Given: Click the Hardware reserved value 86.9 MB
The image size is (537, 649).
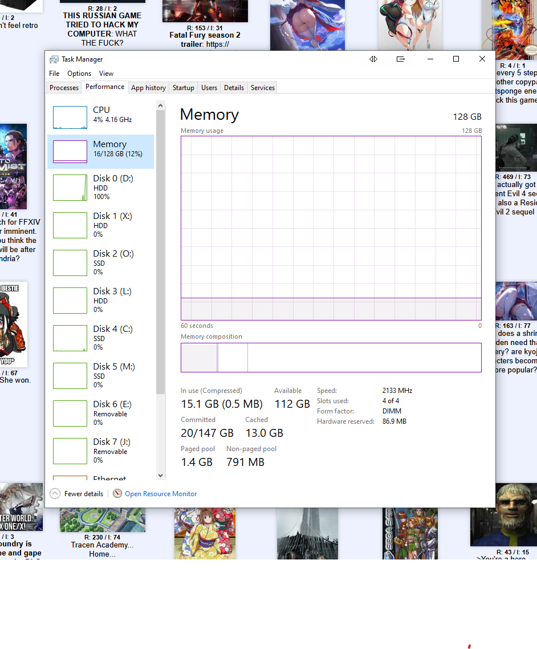Looking at the screenshot, I should (x=394, y=421).
